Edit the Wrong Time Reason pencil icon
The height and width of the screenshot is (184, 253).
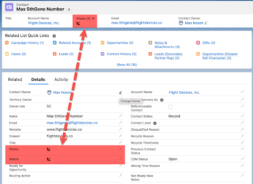tap(243, 165)
